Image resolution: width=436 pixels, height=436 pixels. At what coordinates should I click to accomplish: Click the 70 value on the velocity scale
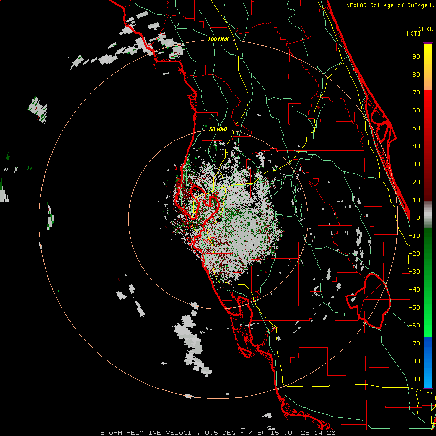(x=416, y=93)
